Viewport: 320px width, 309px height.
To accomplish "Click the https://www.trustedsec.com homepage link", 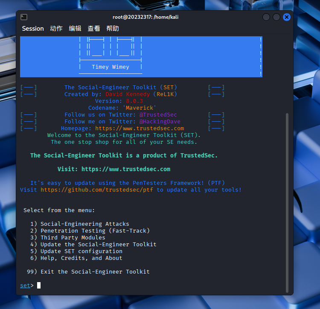I will click(x=140, y=128).
